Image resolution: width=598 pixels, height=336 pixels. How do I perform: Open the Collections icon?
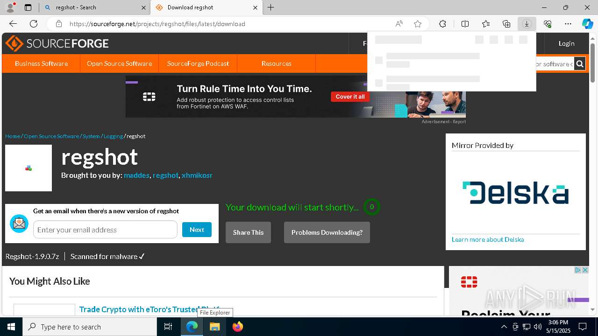(506, 24)
